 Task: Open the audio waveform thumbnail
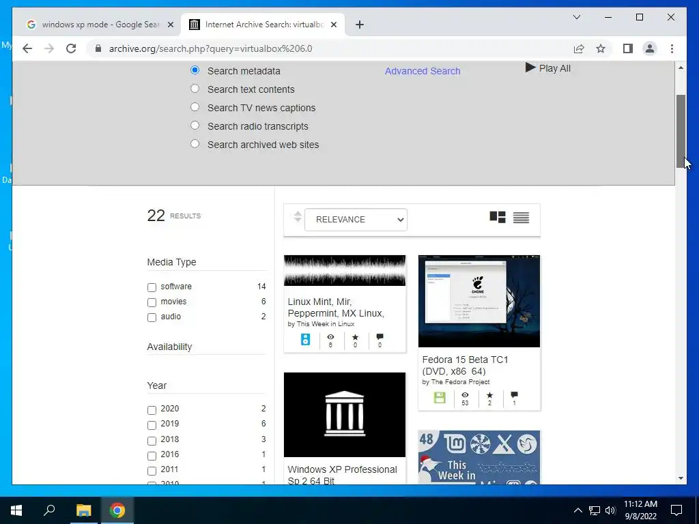[345, 270]
